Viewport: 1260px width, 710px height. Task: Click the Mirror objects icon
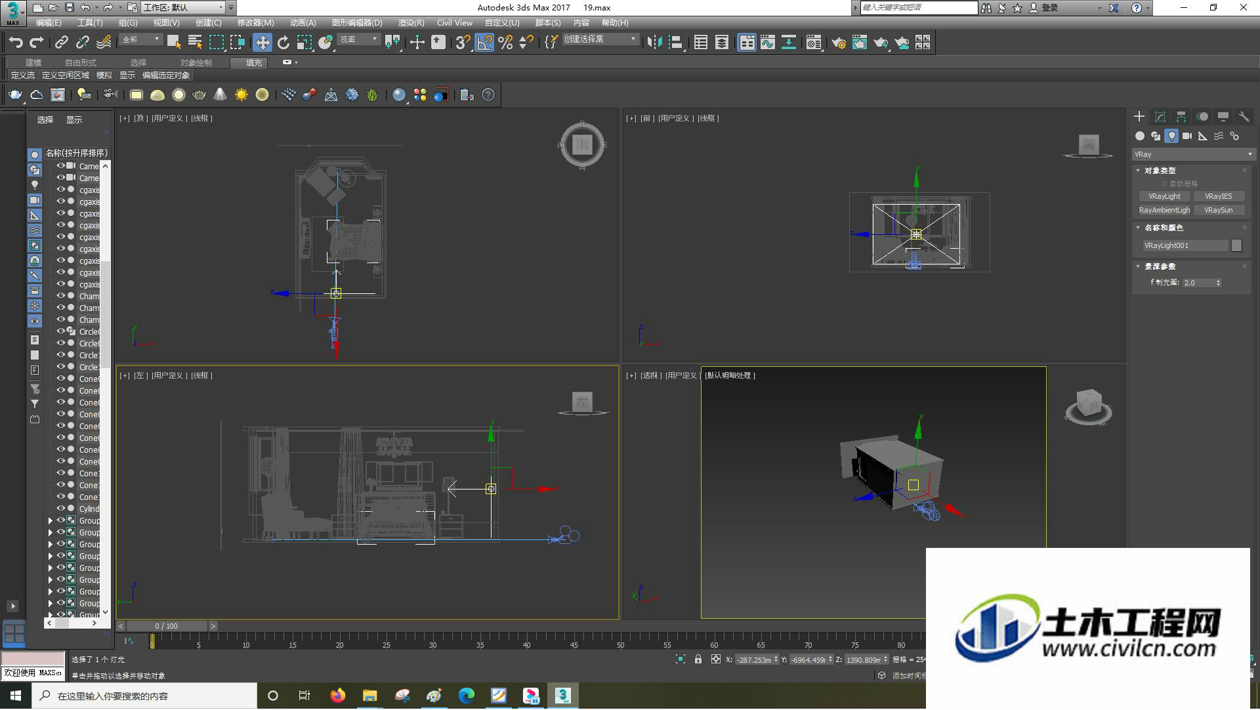654,43
